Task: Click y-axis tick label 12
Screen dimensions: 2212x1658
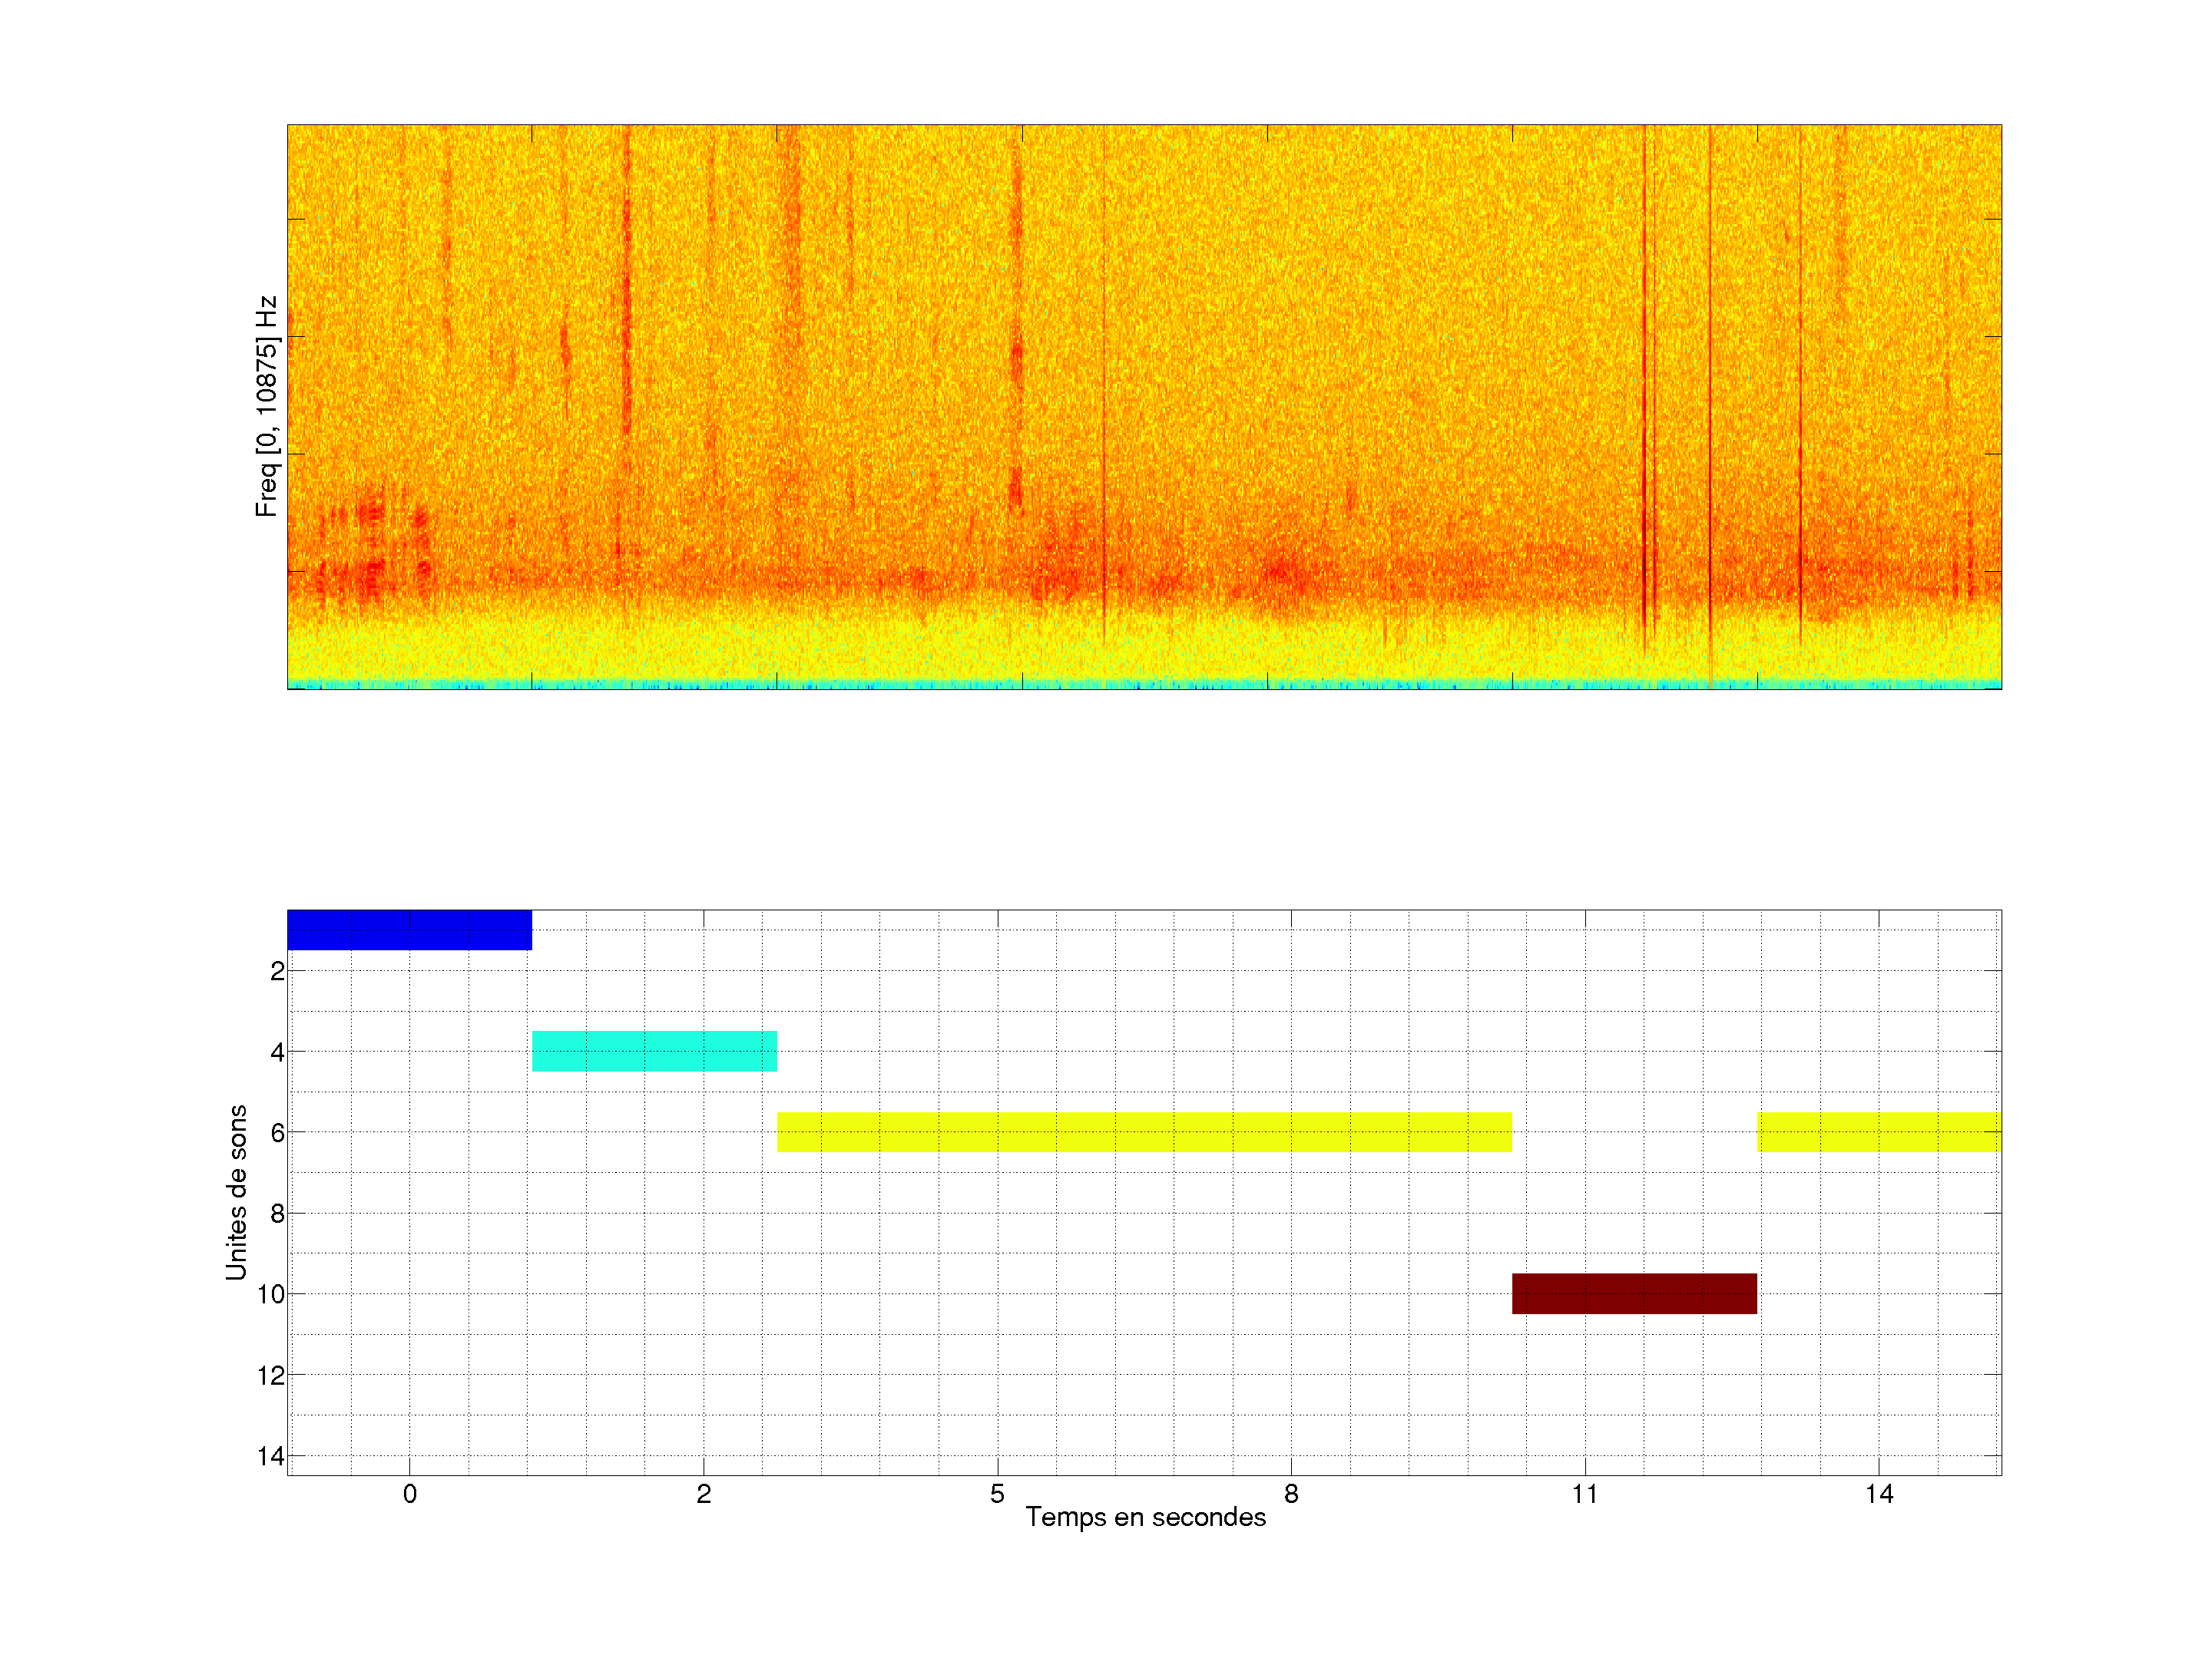Action: pyautogui.click(x=270, y=1376)
